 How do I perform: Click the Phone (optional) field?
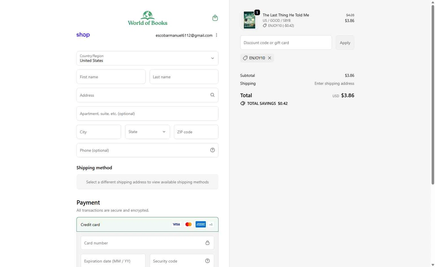click(x=147, y=150)
